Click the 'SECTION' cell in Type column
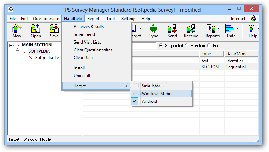Viewport: 269px width, 152px height. click(x=210, y=67)
